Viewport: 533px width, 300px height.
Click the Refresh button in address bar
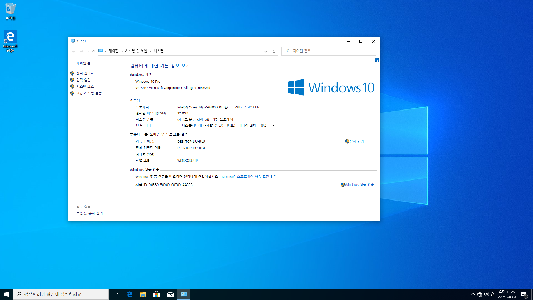click(274, 51)
